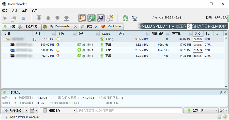Open bottom-right tools wrench icon
The height and width of the screenshot is (120, 229).
[222, 111]
